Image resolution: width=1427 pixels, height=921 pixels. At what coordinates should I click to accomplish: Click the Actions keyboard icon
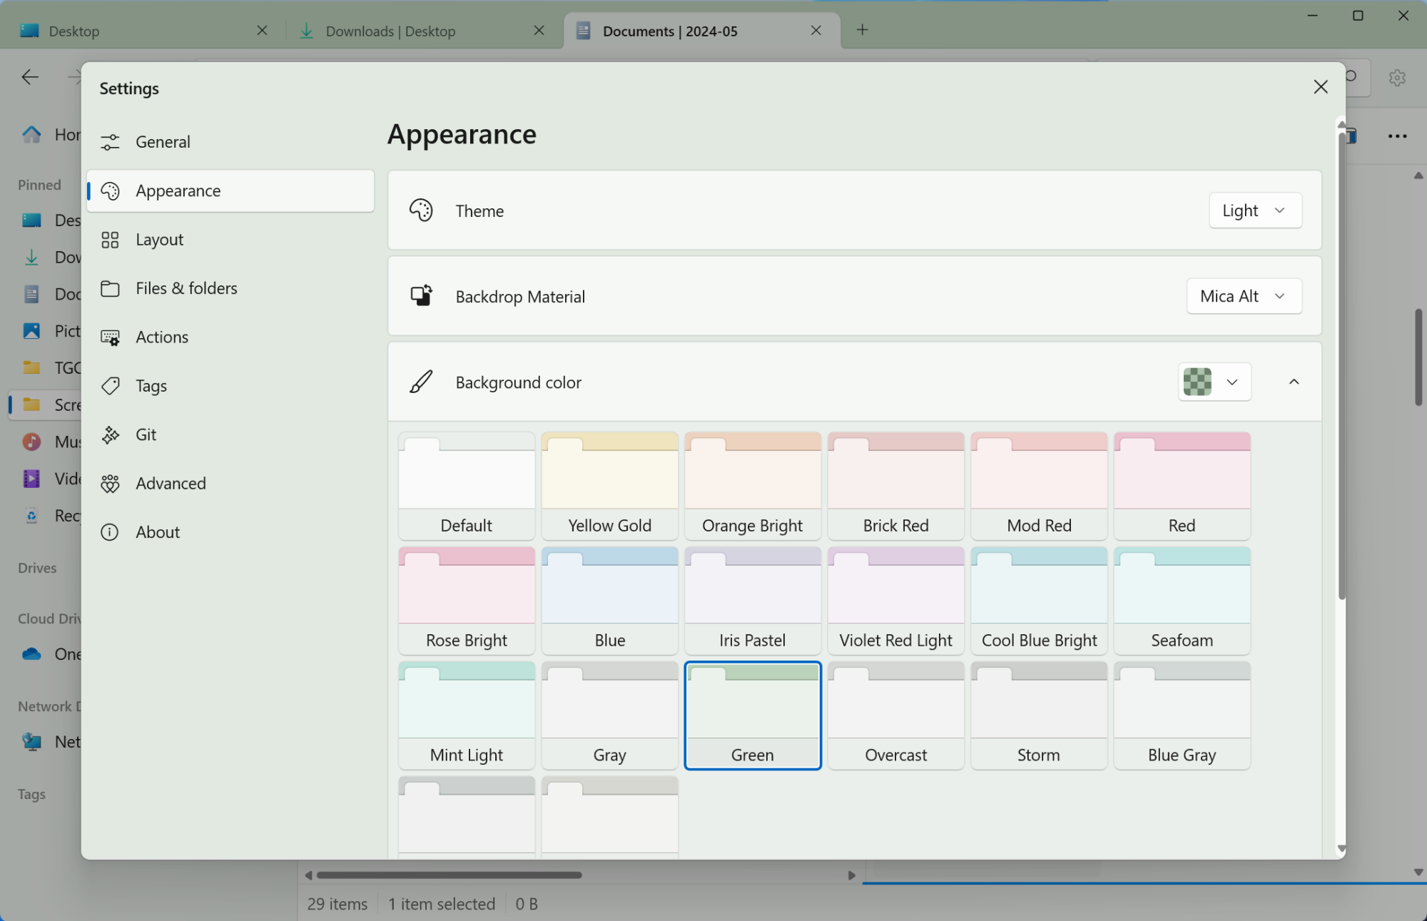(110, 337)
